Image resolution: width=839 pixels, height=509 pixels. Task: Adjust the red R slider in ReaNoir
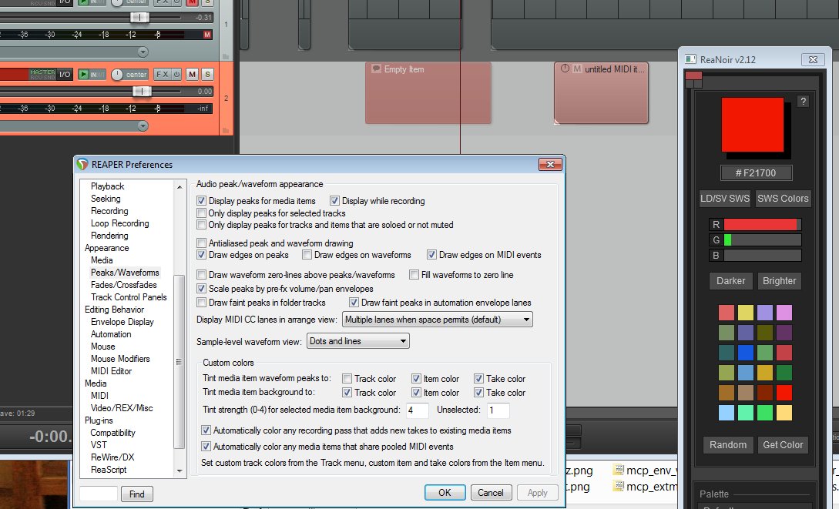pos(762,225)
